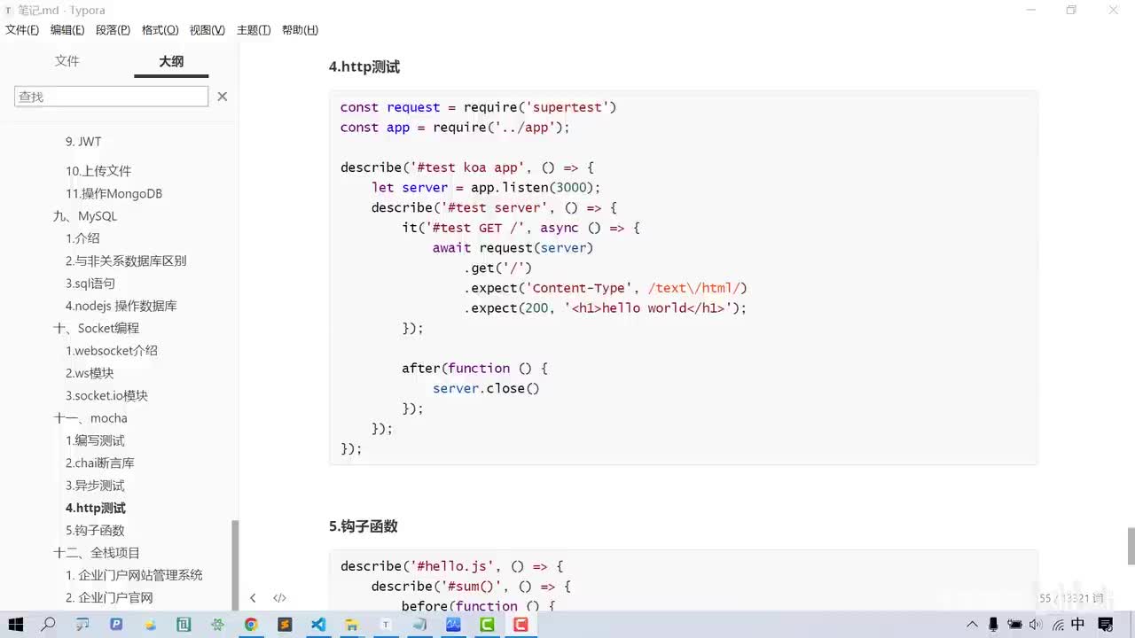Select 4.nodejs 操作数据库 in outline
The width and height of the screenshot is (1135, 638).
pyautogui.click(x=121, y=306)
